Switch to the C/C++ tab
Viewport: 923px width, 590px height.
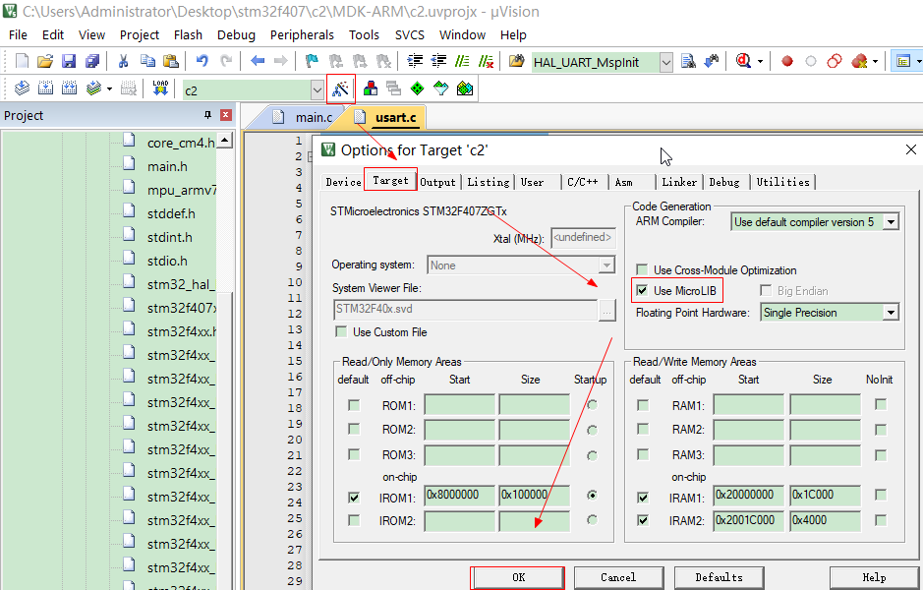582,182
